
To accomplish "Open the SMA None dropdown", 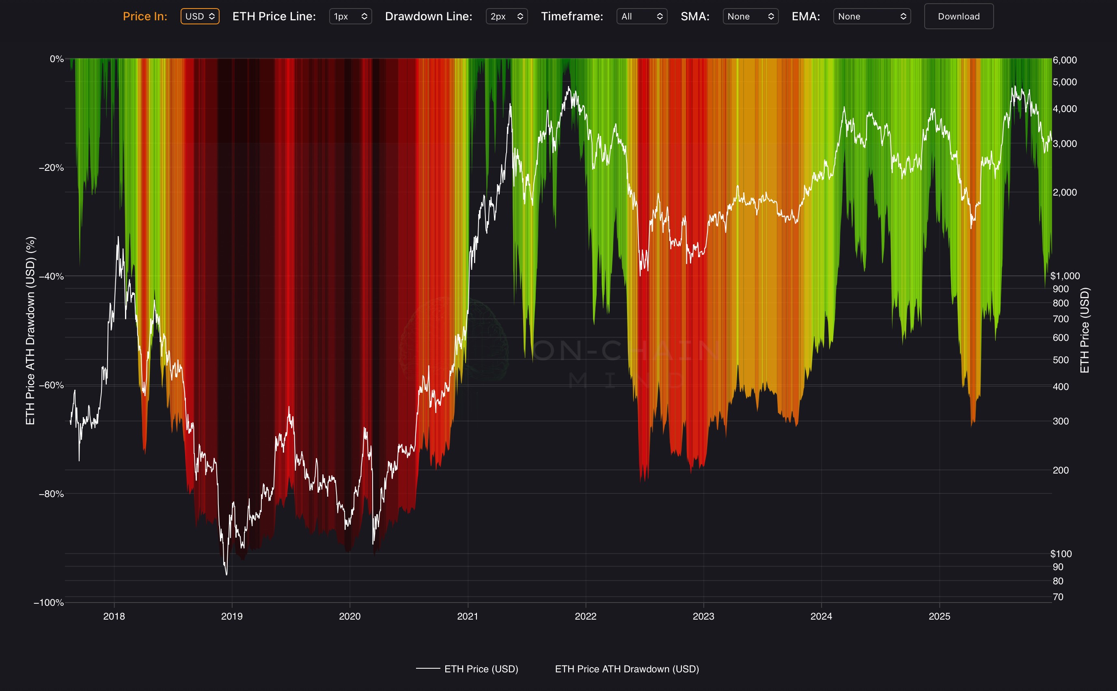I will pyautogui.click(x=750, y=17).
